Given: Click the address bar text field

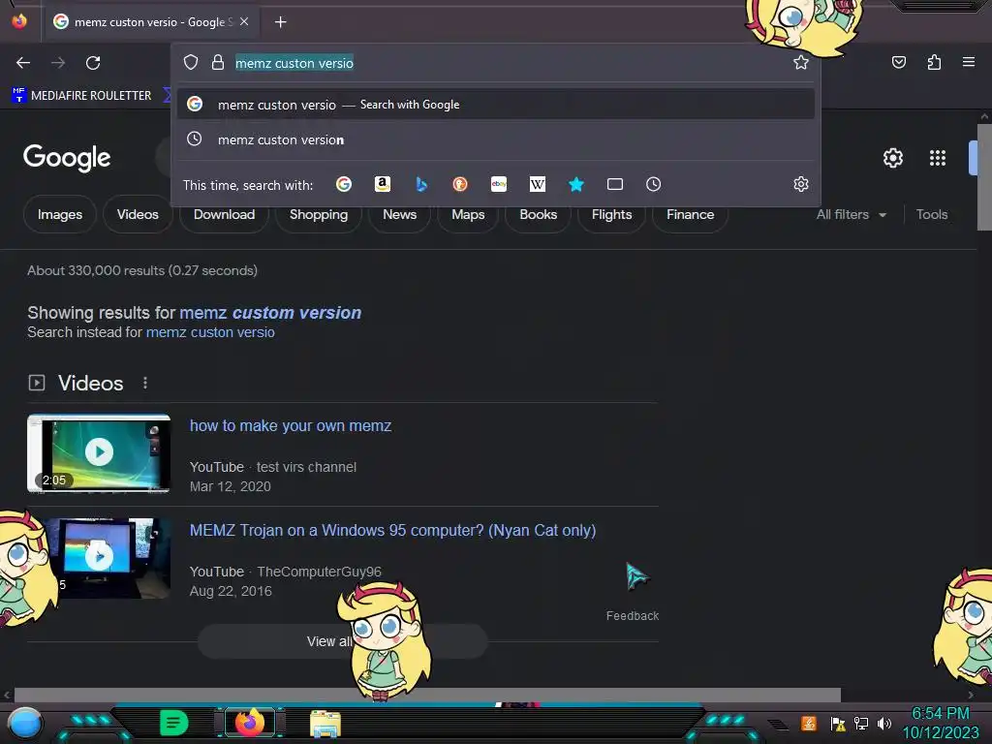Looking at the screenshot, I should point(495,63).
